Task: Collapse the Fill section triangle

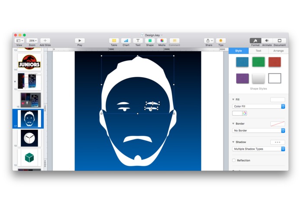Action: 233,99
